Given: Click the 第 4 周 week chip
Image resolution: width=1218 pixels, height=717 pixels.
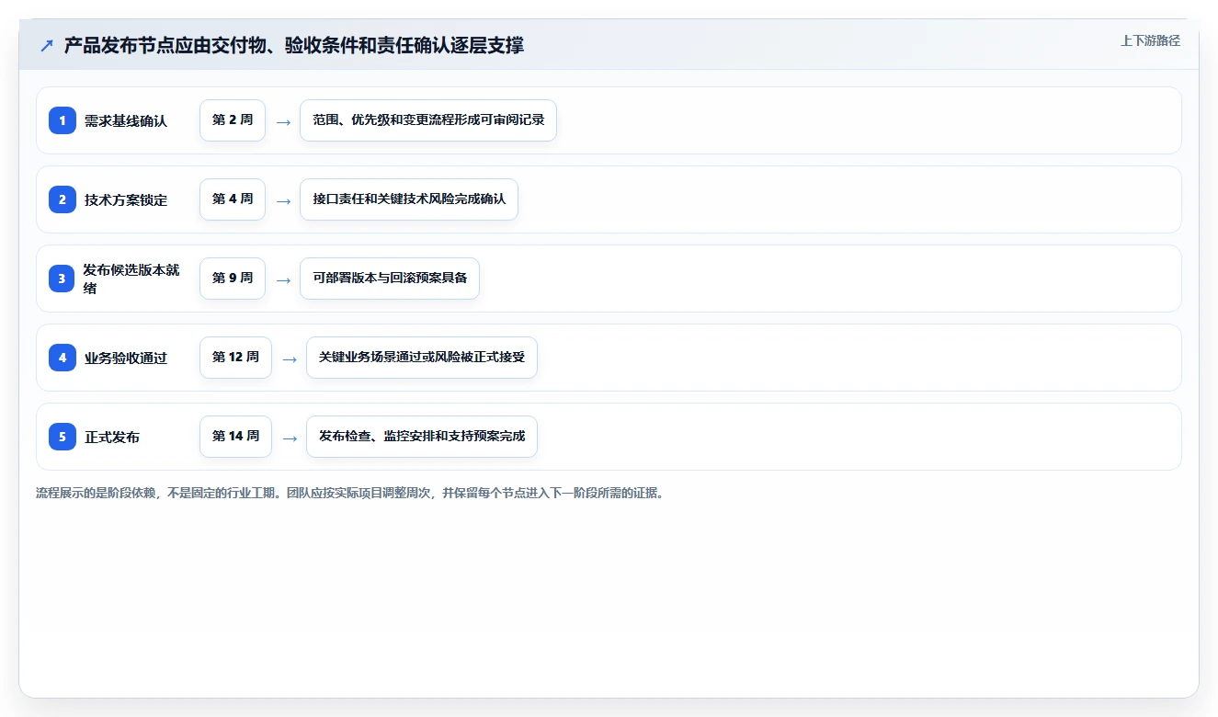Looking at the screenshot, I should (x=233, y=199).
